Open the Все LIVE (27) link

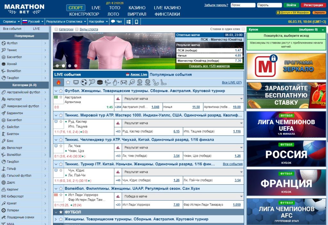point(232,82)
